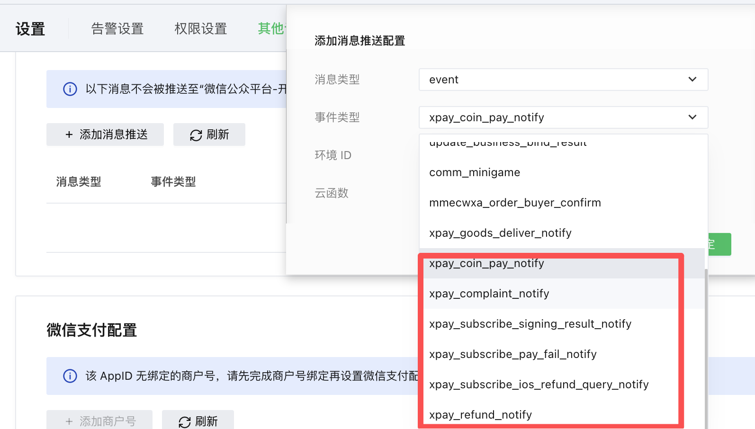755x429 pixels.
Task: Click the 消息类型 column header
Action: 79,182
